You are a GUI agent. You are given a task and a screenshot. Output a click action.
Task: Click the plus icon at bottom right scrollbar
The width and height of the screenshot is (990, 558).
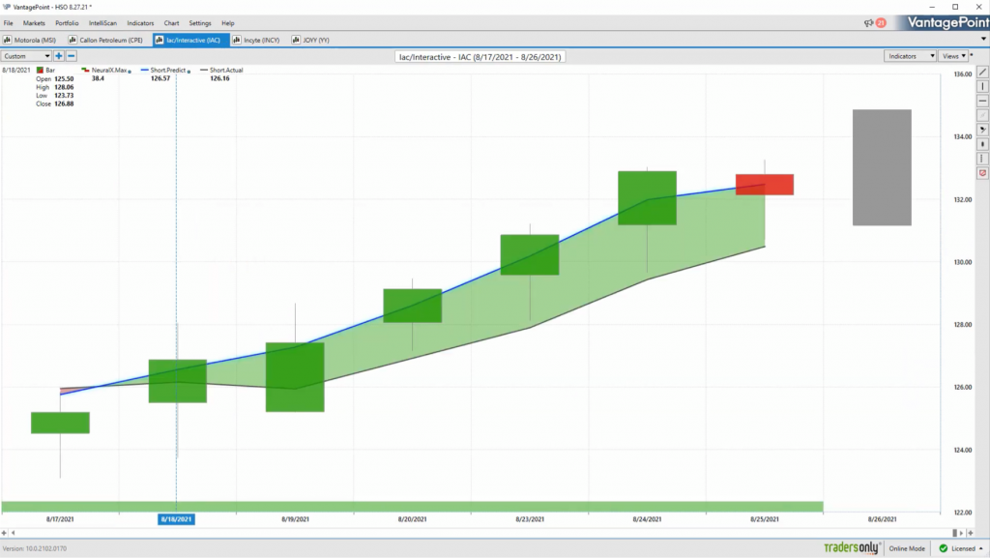coord(971,533)
